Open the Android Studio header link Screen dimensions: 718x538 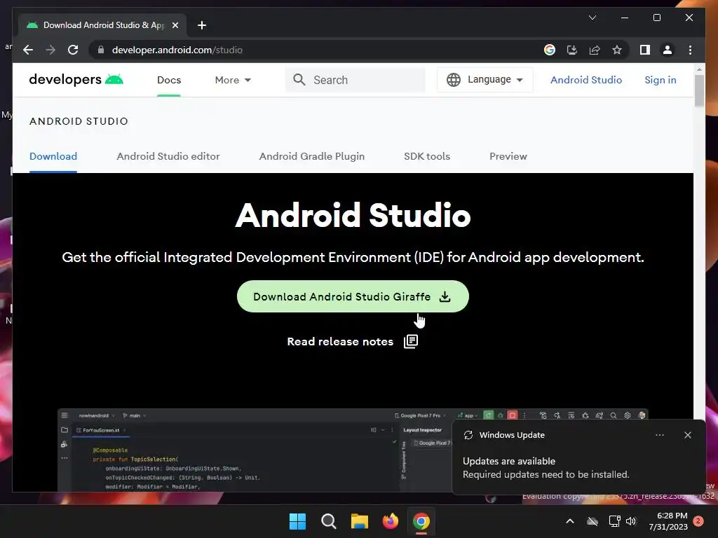click(586, 80)
